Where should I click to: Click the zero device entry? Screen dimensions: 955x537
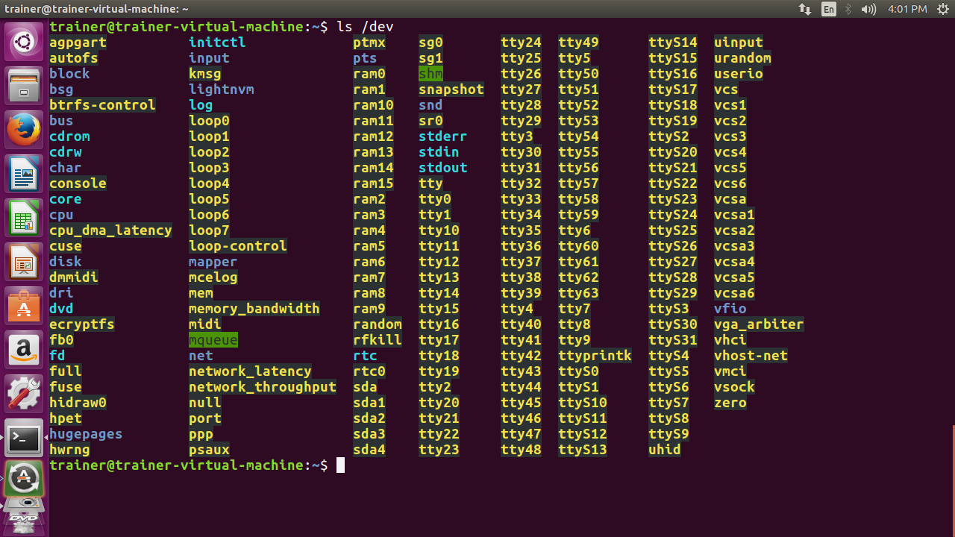(x=730, y=403)
